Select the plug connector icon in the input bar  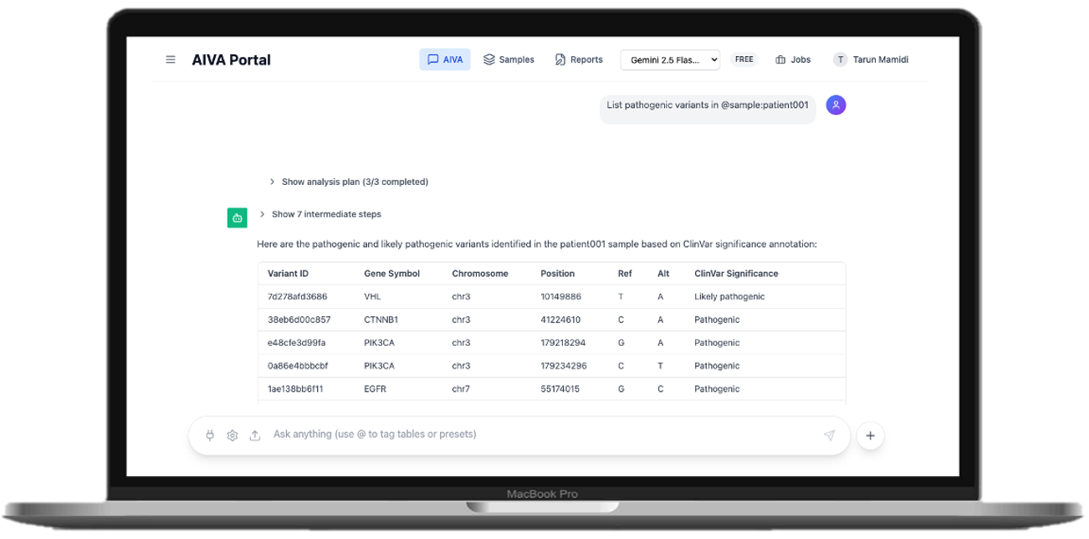click(x=209, y=434)
